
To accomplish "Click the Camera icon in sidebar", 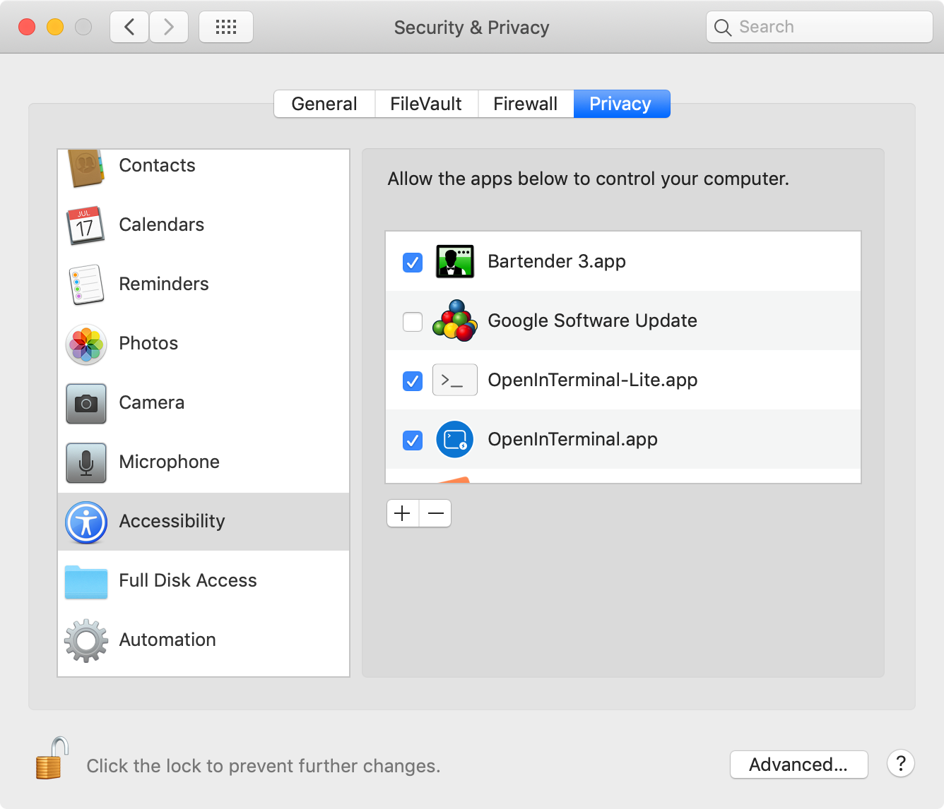I will [x=85, y=403].
